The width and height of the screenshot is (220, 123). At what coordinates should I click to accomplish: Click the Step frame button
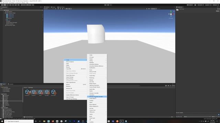coord(111,5)
